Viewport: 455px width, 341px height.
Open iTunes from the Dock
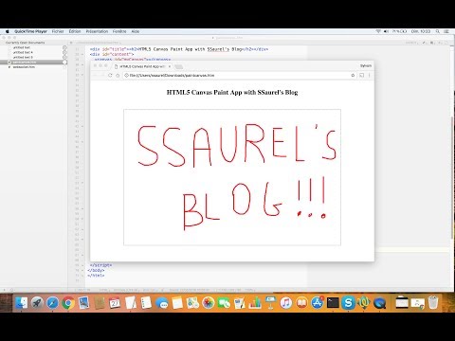(x=286, y=303)
